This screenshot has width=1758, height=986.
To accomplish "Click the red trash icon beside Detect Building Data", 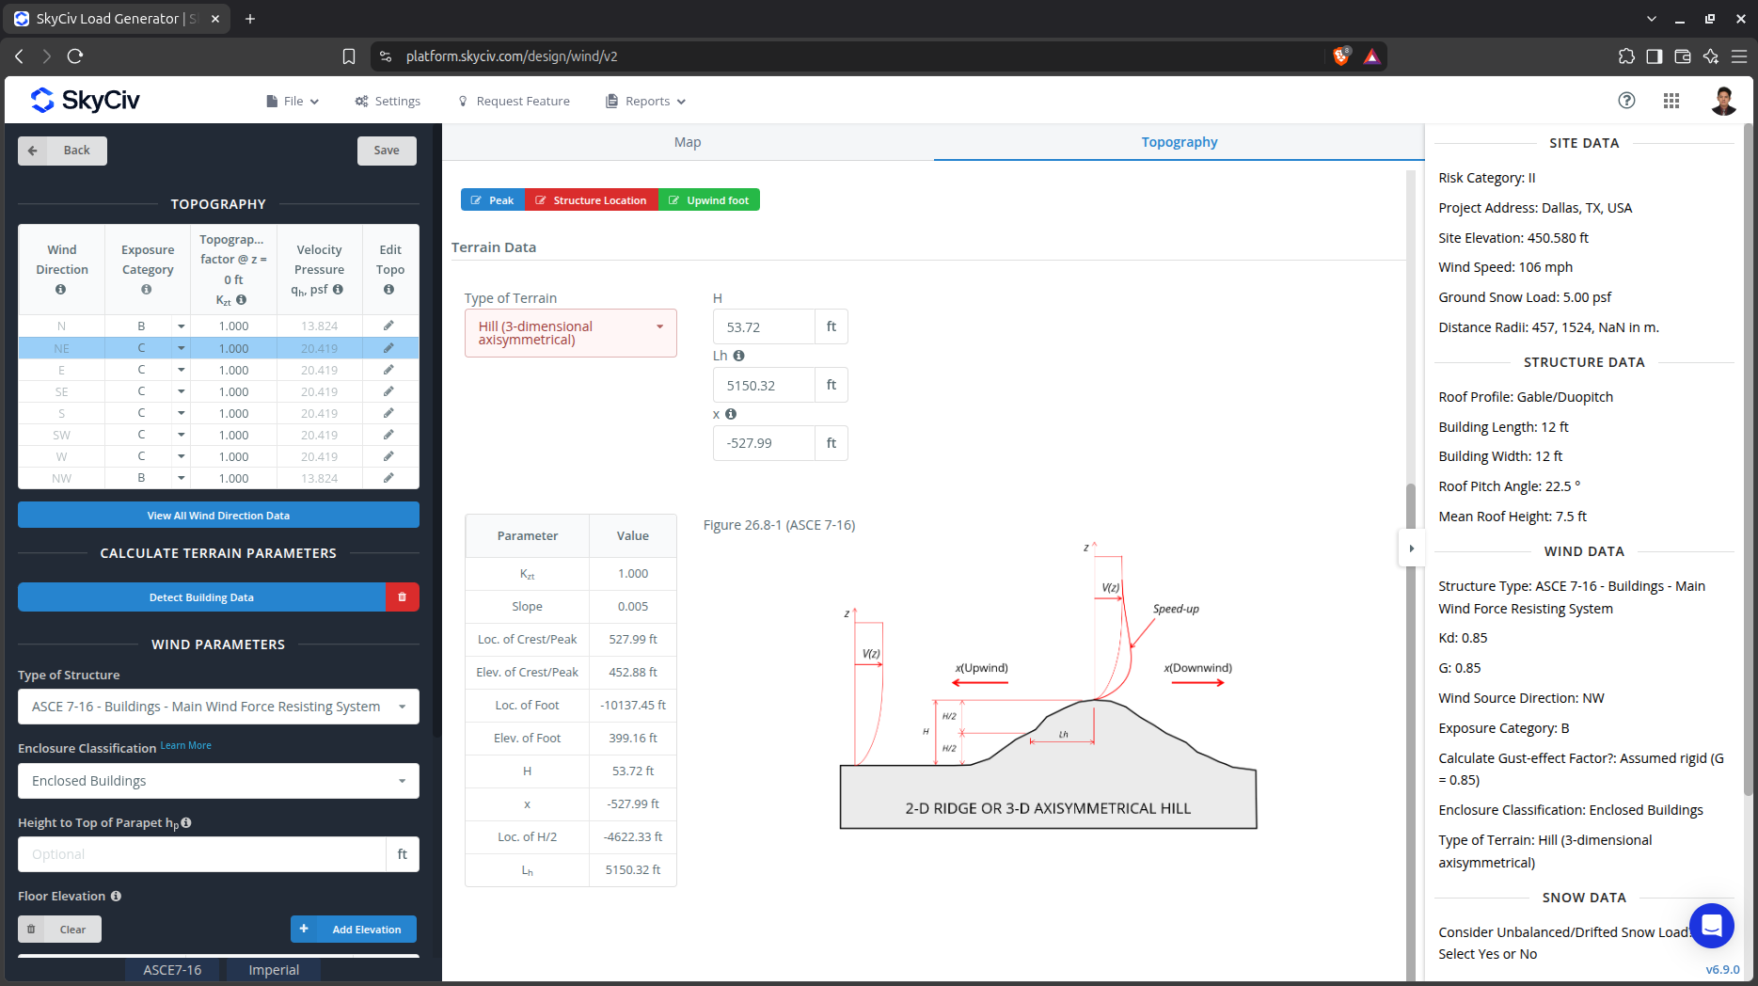I will pyautogui.click(x=402, y=597).
